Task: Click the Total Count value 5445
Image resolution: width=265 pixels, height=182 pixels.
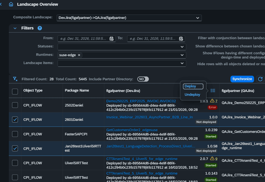Action: [x=83, y=79]
